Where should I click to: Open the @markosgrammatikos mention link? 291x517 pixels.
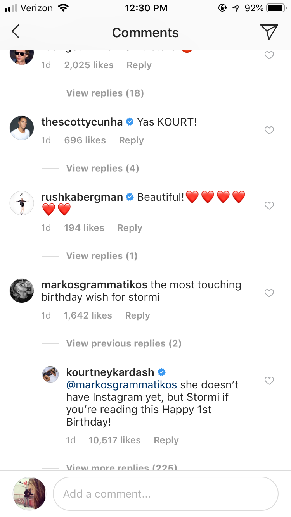click(121, 385)
